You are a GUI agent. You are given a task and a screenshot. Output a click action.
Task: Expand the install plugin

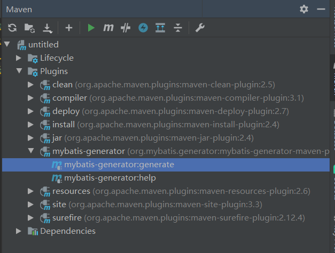(x=30, y=125)
